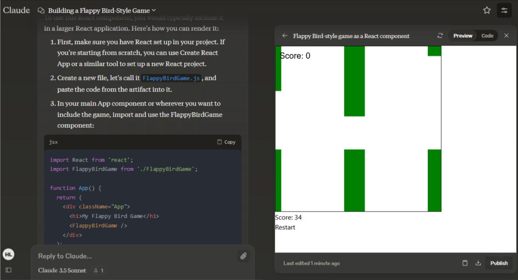Click the Last edited 1 minute ago text
The width and height of the screenshot is (518, 280).
point(312,264)
